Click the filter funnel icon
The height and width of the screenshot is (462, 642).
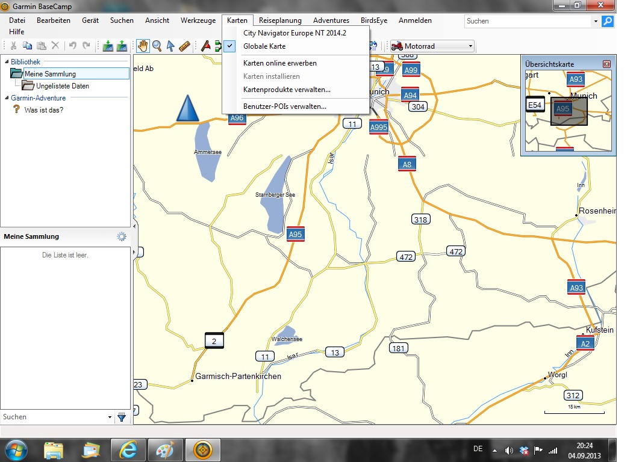pos(122,417)
